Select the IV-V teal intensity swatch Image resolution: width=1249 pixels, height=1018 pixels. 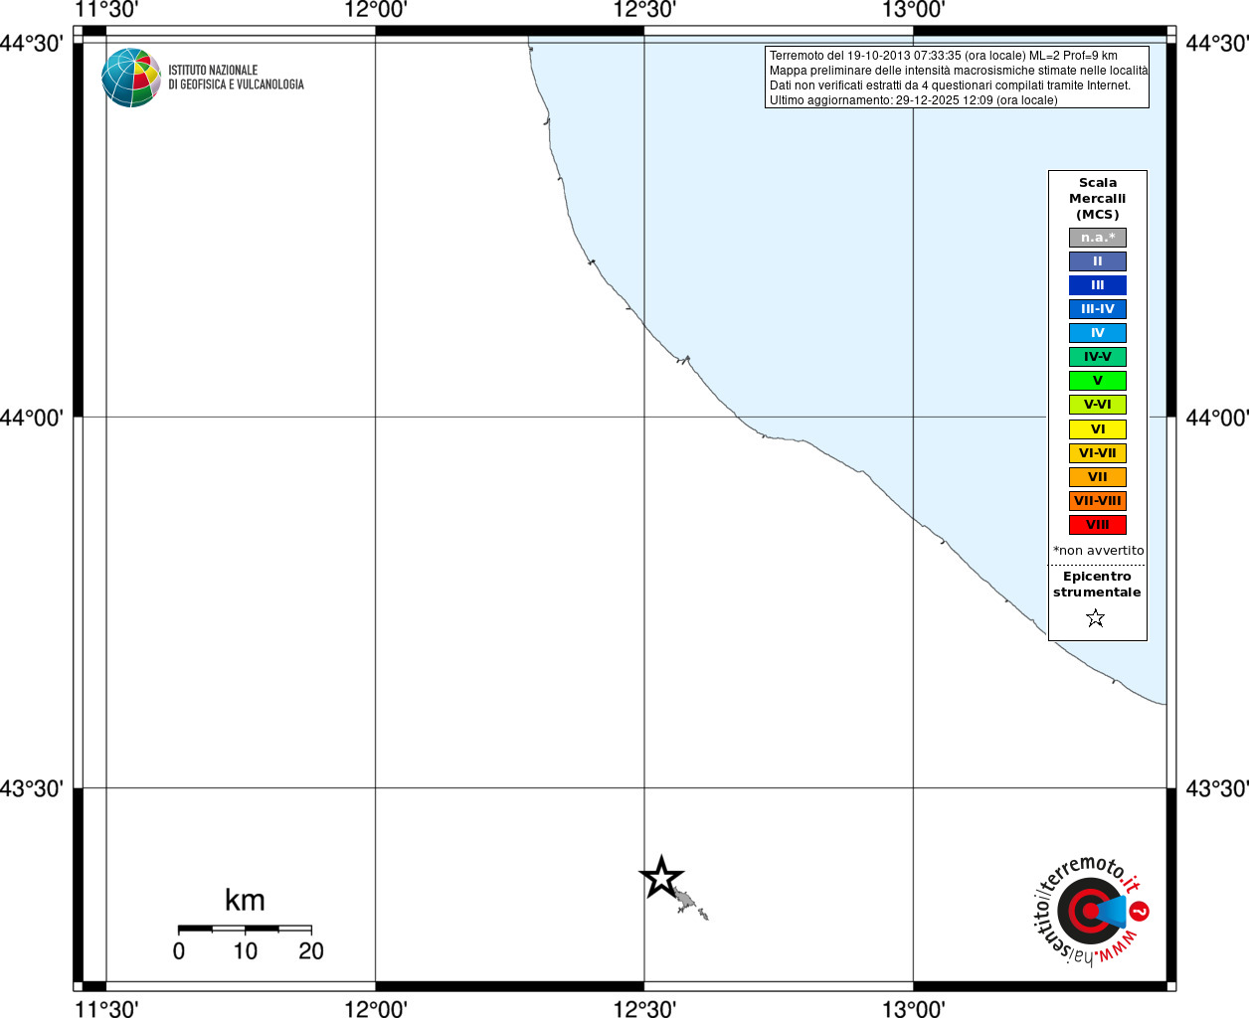coord(1098,357)
